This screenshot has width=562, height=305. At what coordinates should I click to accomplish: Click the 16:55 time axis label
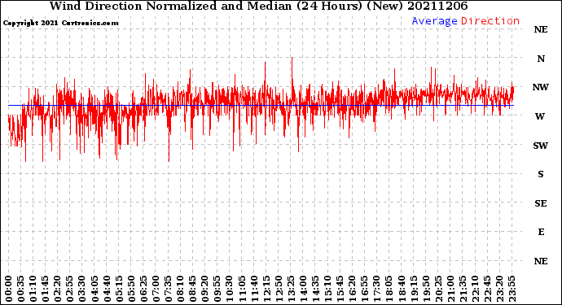coord(365,289)
